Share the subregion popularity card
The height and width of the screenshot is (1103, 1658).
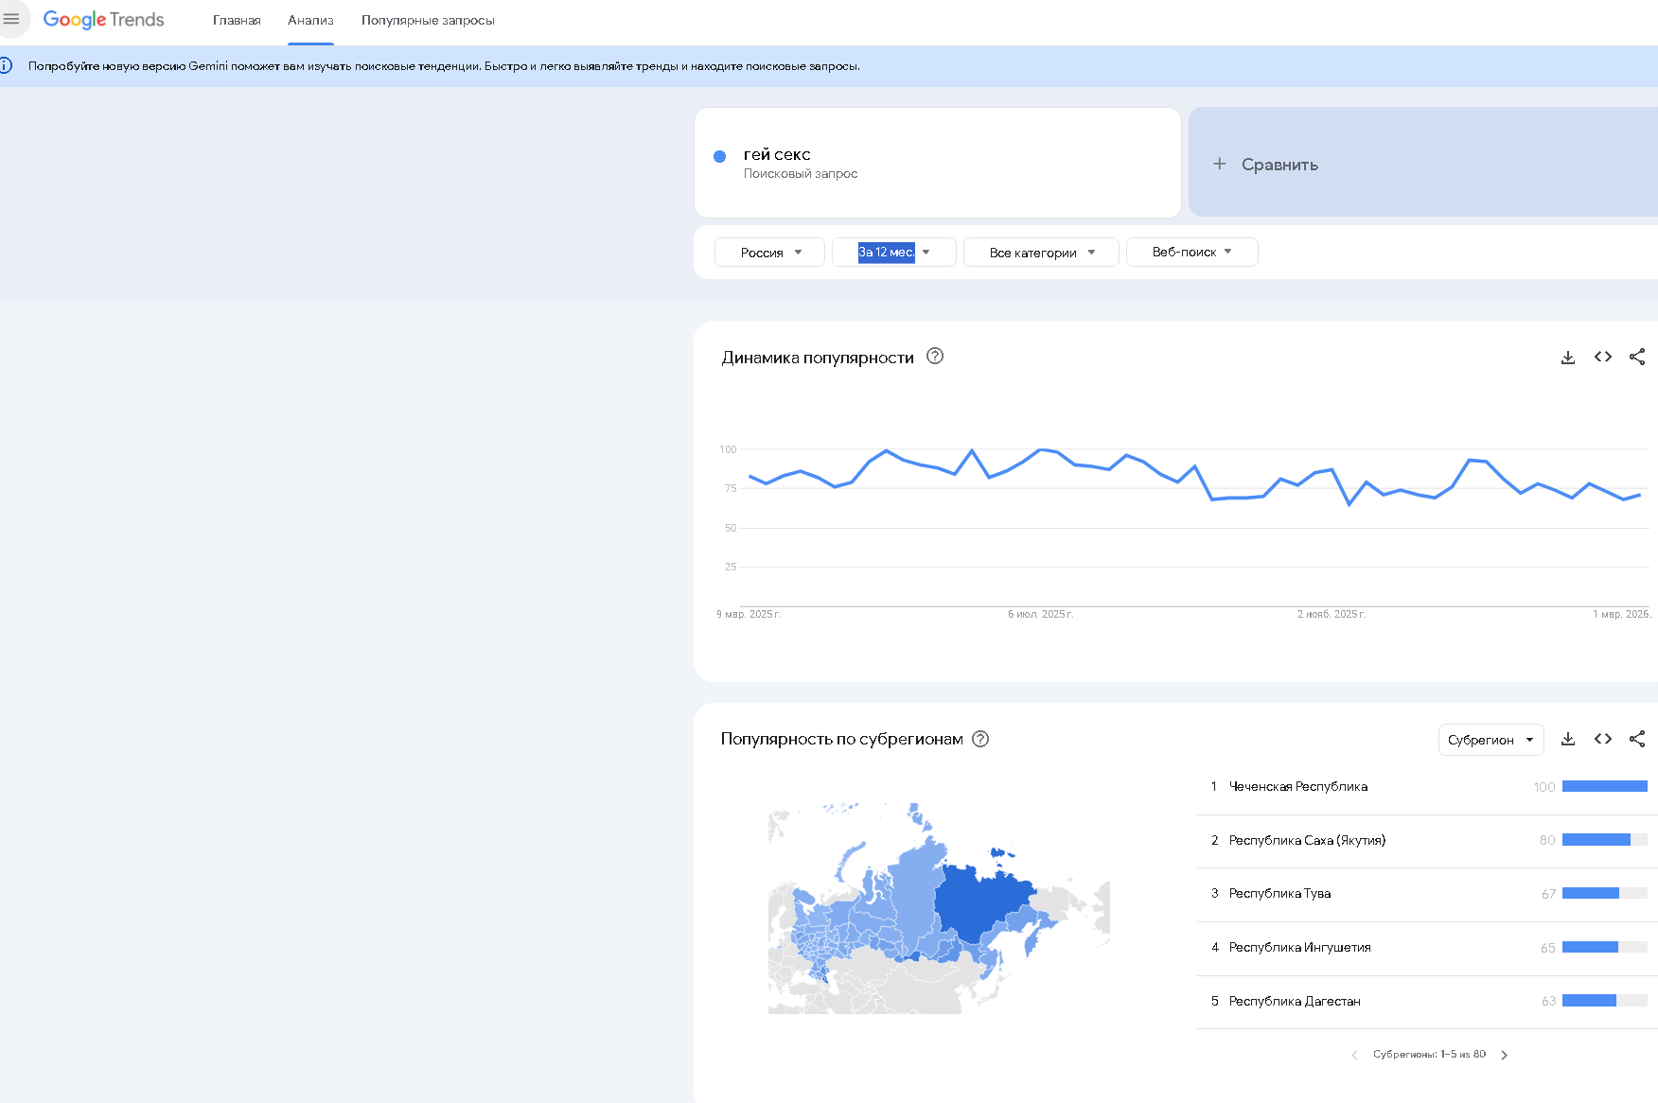pos(1637,739)
